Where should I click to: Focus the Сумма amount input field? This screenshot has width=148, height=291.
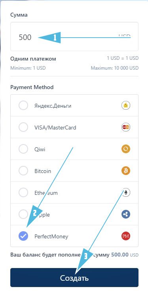pos(74,36)
